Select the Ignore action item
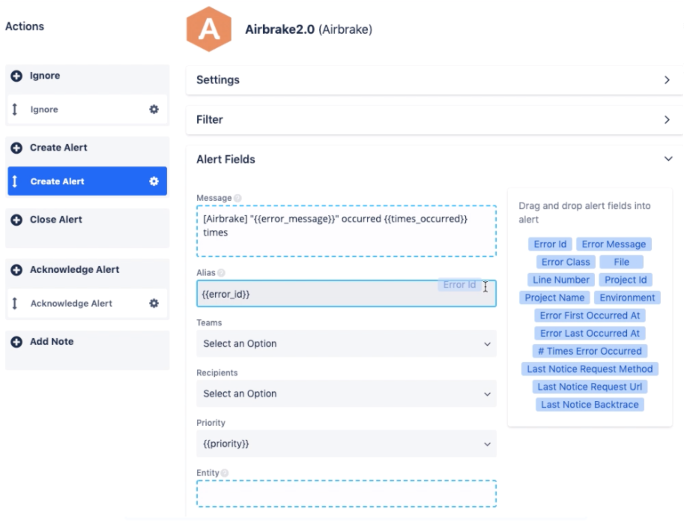Viewport: 684px width, 530px height. 87,109
